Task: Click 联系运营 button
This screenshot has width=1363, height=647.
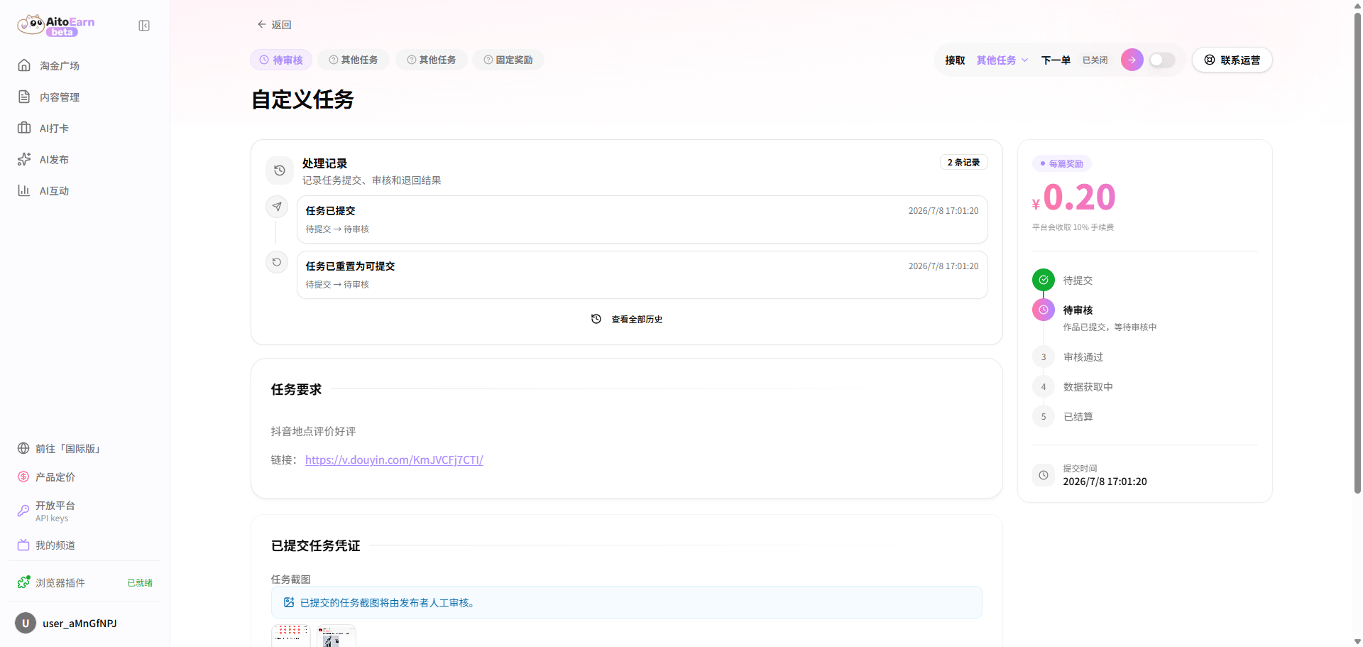Action: [1232, 60]
